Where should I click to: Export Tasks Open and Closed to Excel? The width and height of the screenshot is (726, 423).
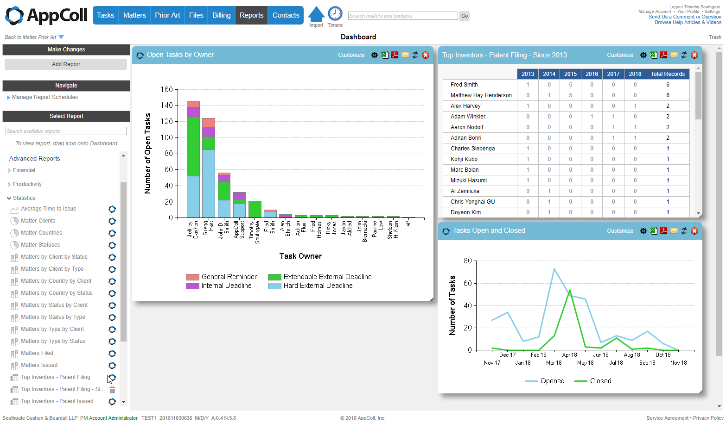[x=654, y=231]
